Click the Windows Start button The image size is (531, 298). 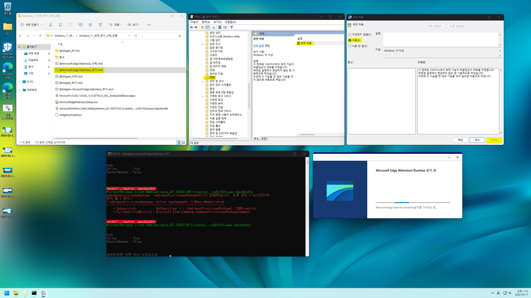click(x=7, y=293)
